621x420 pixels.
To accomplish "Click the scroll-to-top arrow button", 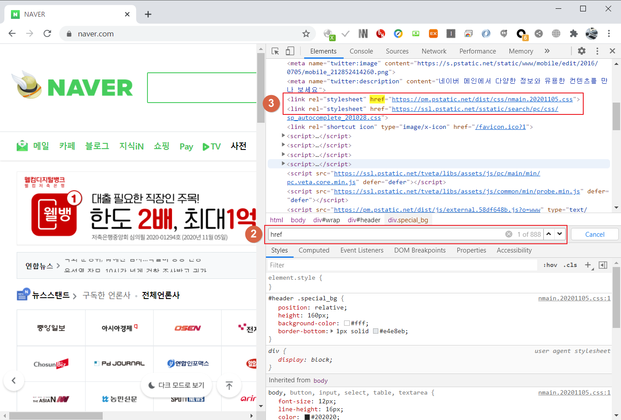I will tap(229, 385).
